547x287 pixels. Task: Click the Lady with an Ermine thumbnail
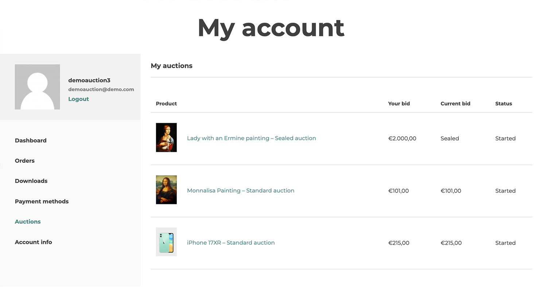coord(166,138)
